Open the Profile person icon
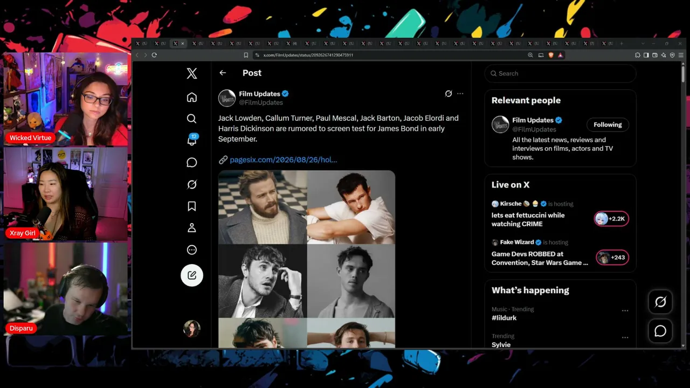 point(192,228)
